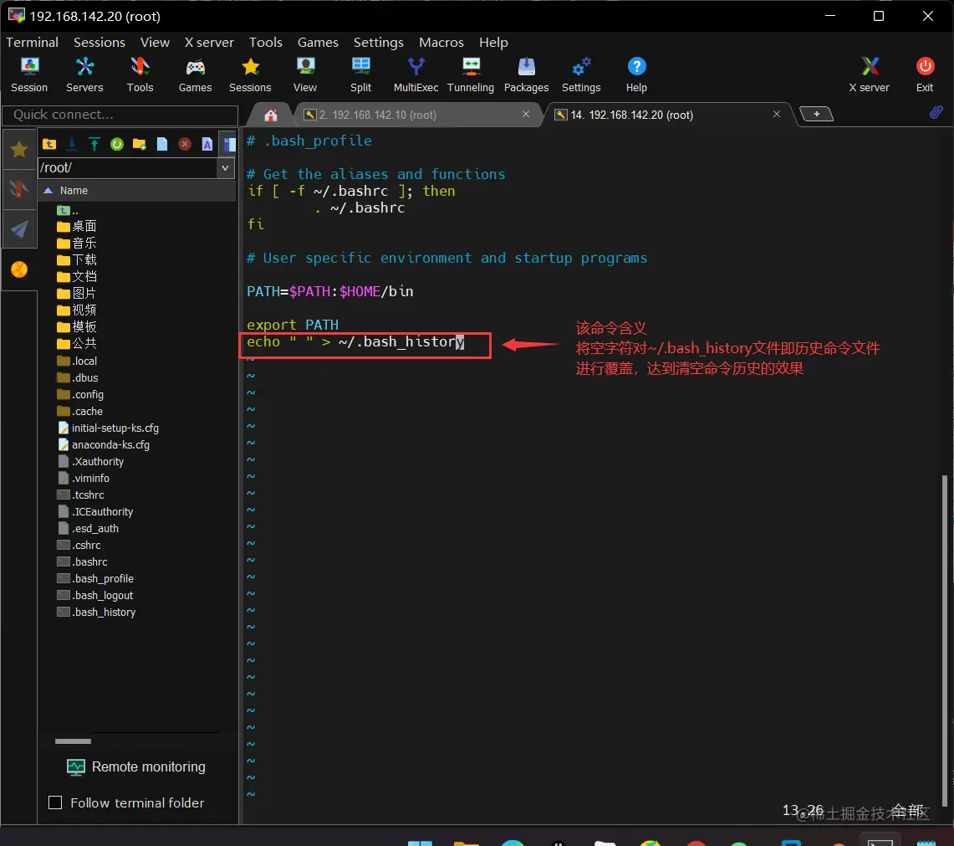Screen dimensions: 954x846
Task: Click the /root/ path field
Action: pyautogui.click(x=127, y=167)
